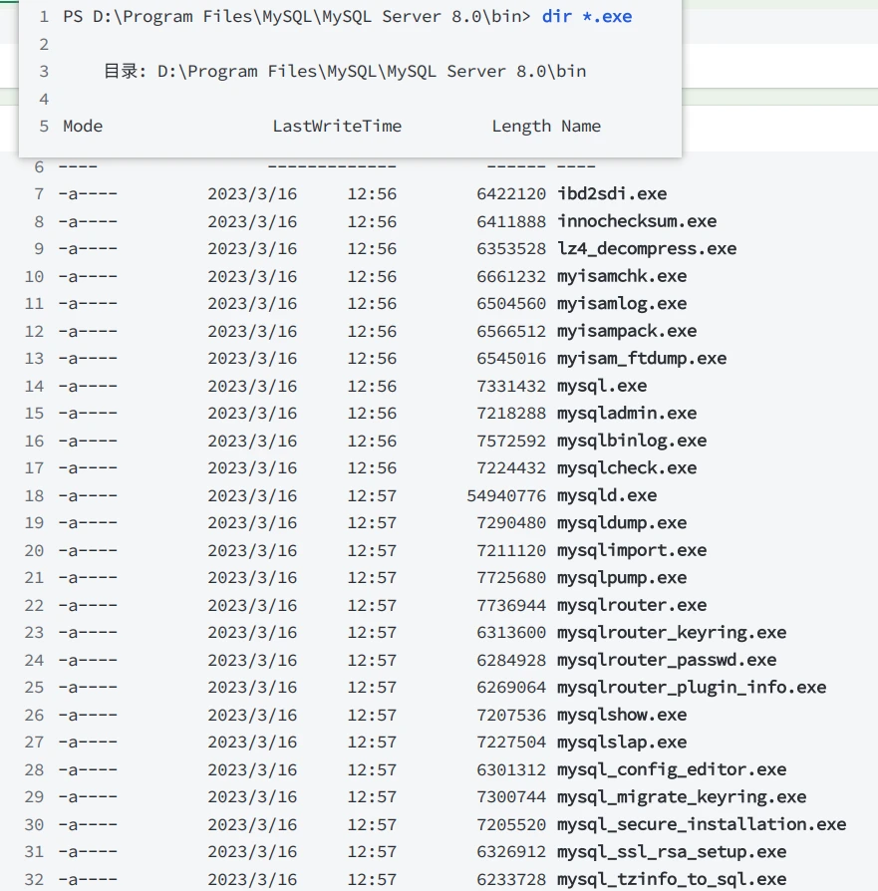Screen dimensions: 878x891
Task: Click line number 18 in the gutter
Action: point(34,495)
